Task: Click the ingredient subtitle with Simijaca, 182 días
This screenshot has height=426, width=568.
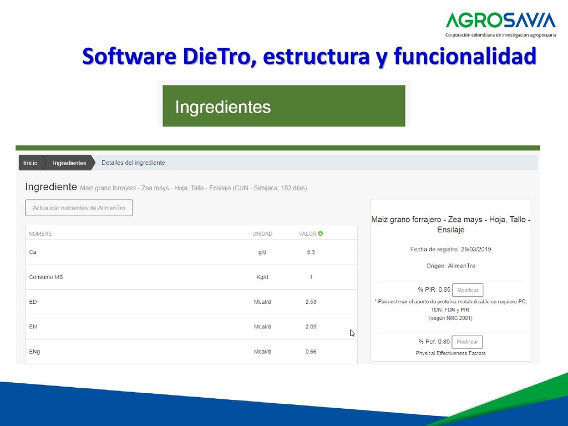Action: (194, 188)
